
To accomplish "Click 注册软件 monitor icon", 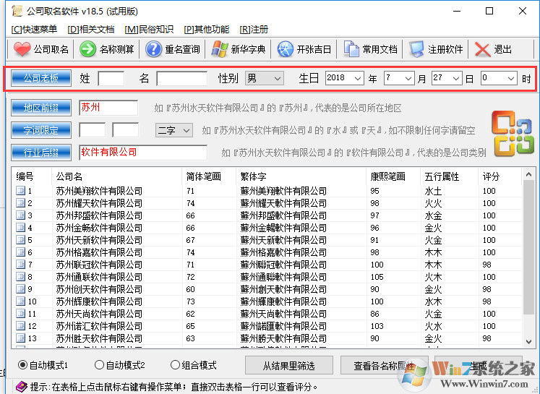I will tap(416, 49).
